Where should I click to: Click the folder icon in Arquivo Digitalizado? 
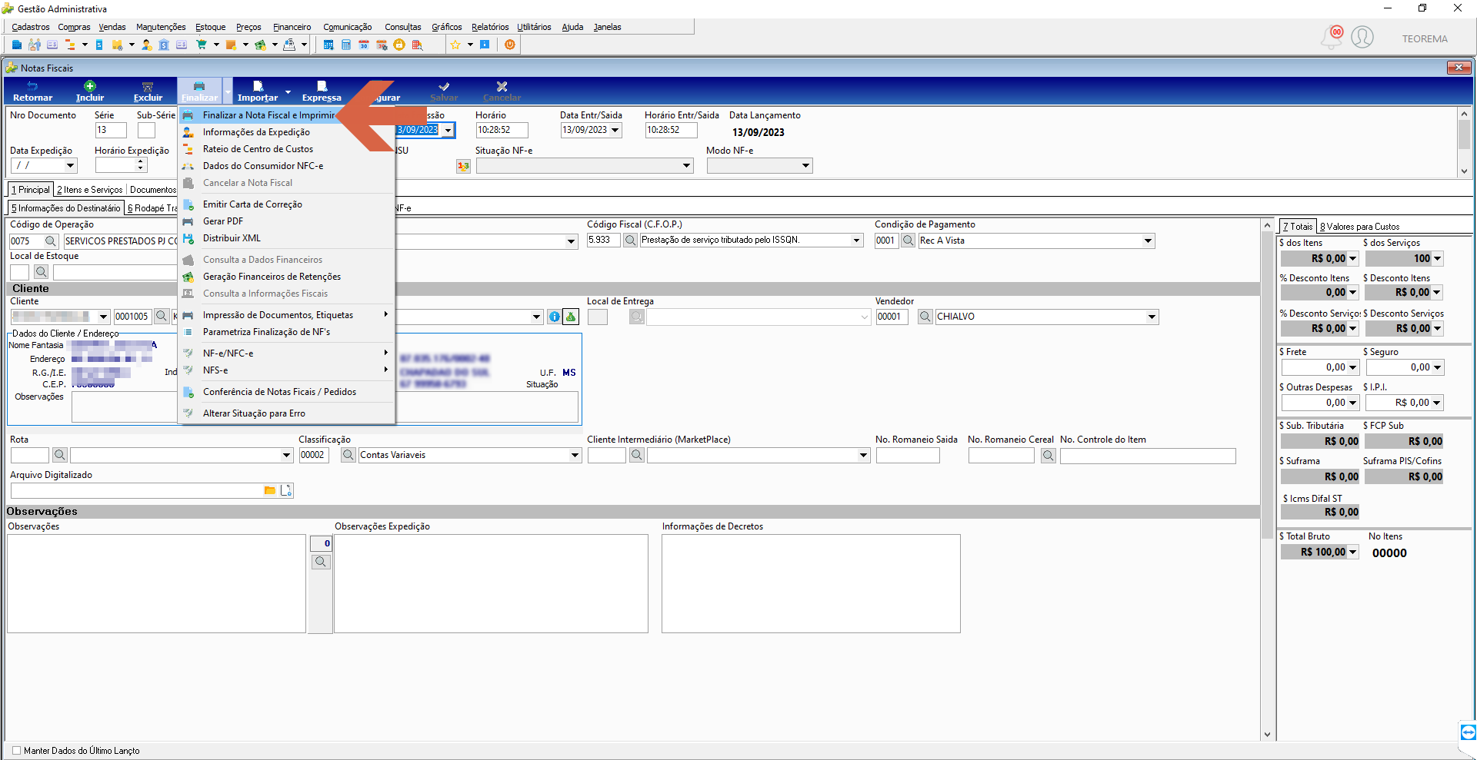(x=270, y=490)
